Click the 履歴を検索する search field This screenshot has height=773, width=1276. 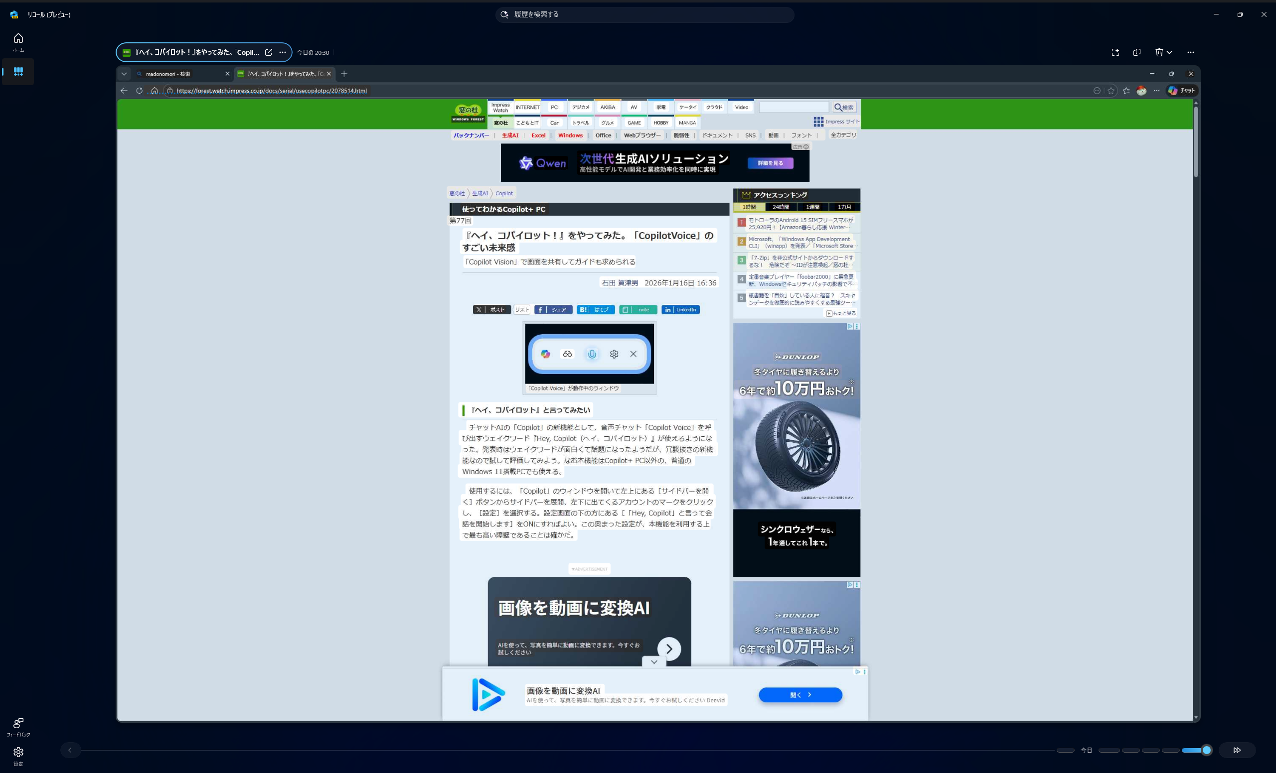[644, 14]
